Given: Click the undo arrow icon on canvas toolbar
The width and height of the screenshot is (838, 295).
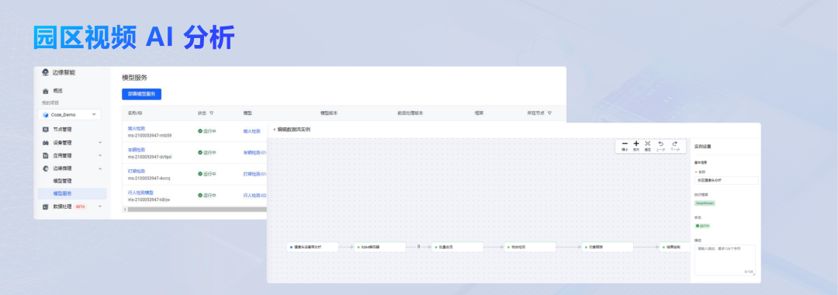Looking at the screenshot, I should tap(660, 144).
